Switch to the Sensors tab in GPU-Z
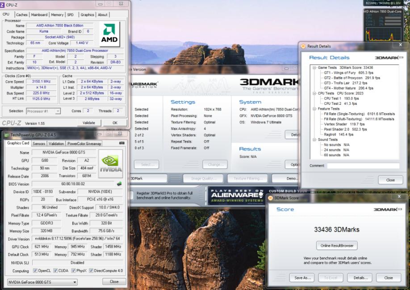Screen dimensions: 410x290 coord(39,144)
